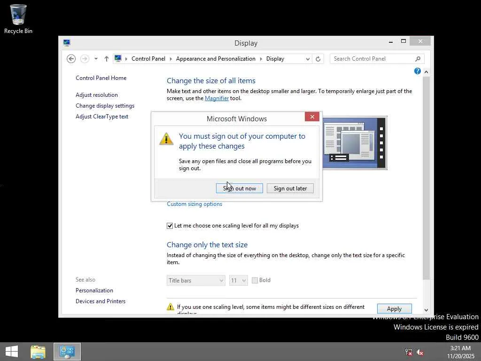This screenshot has width=481, height=361.
Task: Expand the chevron after Control Panel breadcrumb
Action: (x=171, y=59)
